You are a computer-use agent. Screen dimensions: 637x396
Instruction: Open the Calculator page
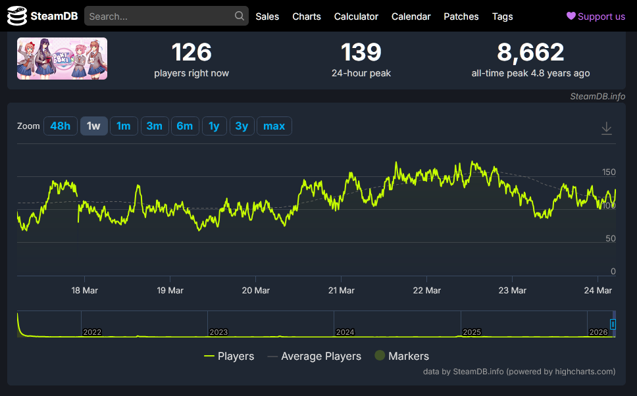(356, 16)
